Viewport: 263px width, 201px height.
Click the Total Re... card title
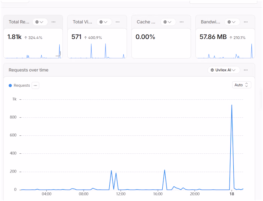(19, 22)
